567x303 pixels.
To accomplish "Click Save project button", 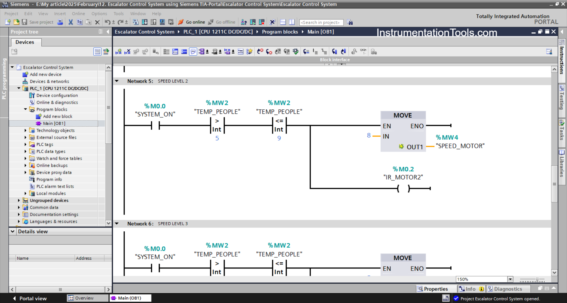I will [x=38, y=22].
